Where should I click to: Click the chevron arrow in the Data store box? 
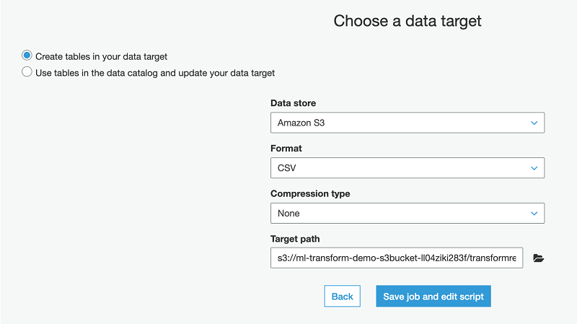(534, 123)
